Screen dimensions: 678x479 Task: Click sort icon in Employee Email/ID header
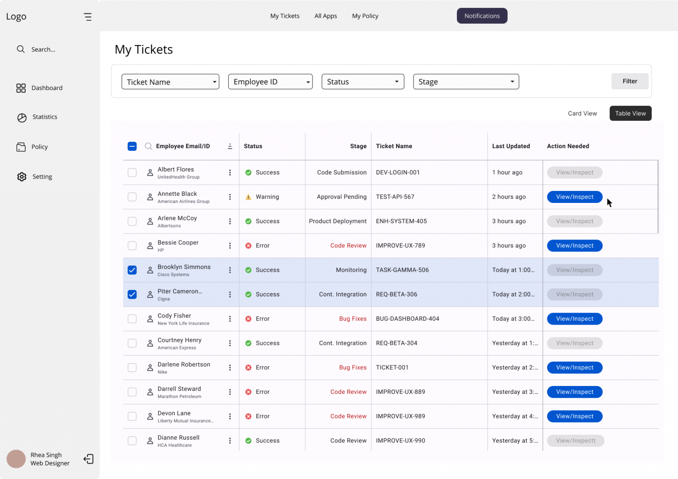[230, 146]
